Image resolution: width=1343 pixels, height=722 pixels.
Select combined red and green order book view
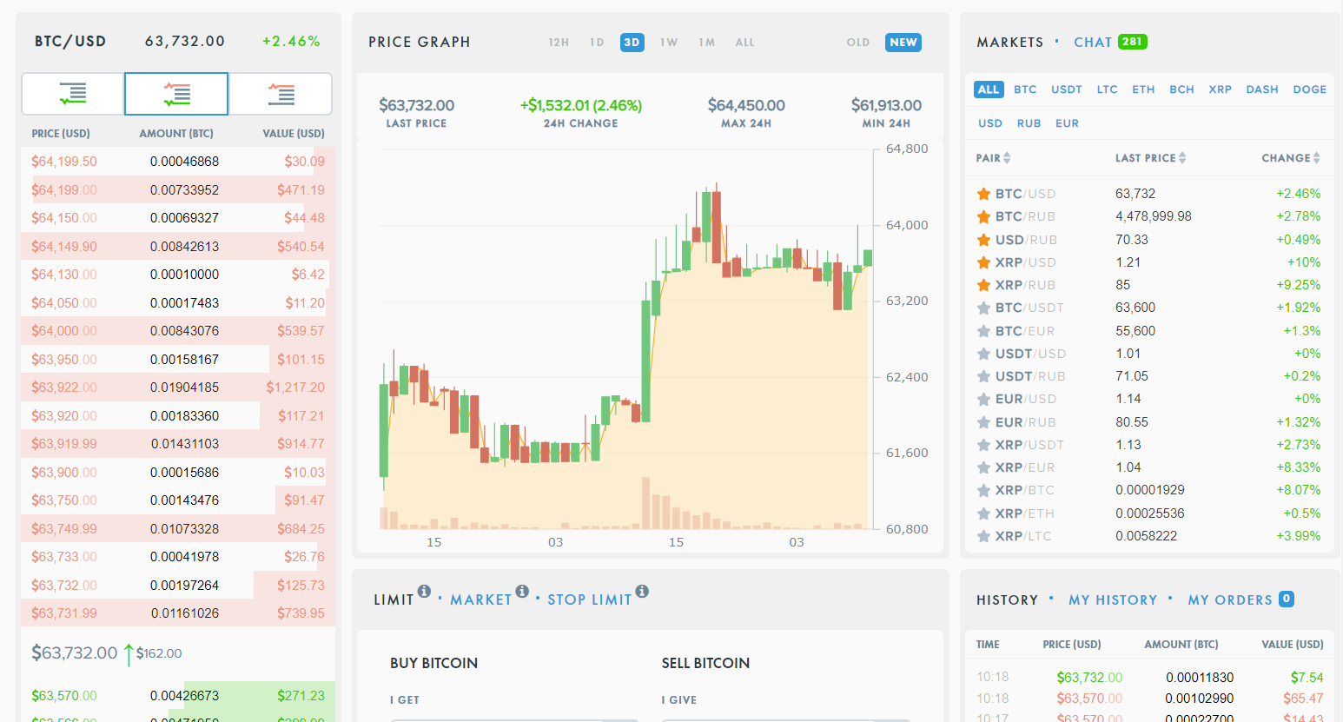[x=176, y=94]
